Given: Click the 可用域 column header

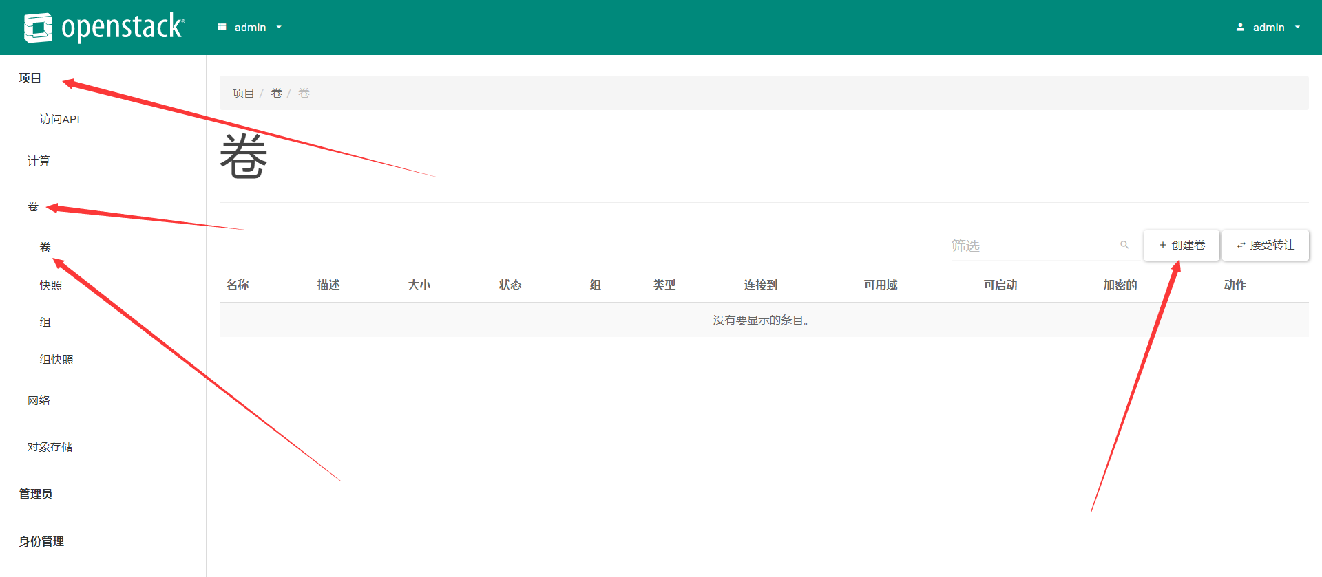Looking at the screenshot, I should pos(881,285).
